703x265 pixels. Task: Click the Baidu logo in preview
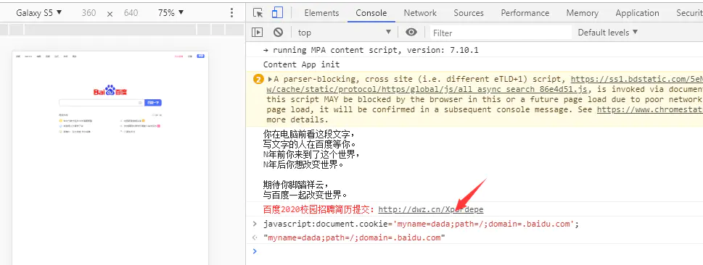[x=110, y=91]
